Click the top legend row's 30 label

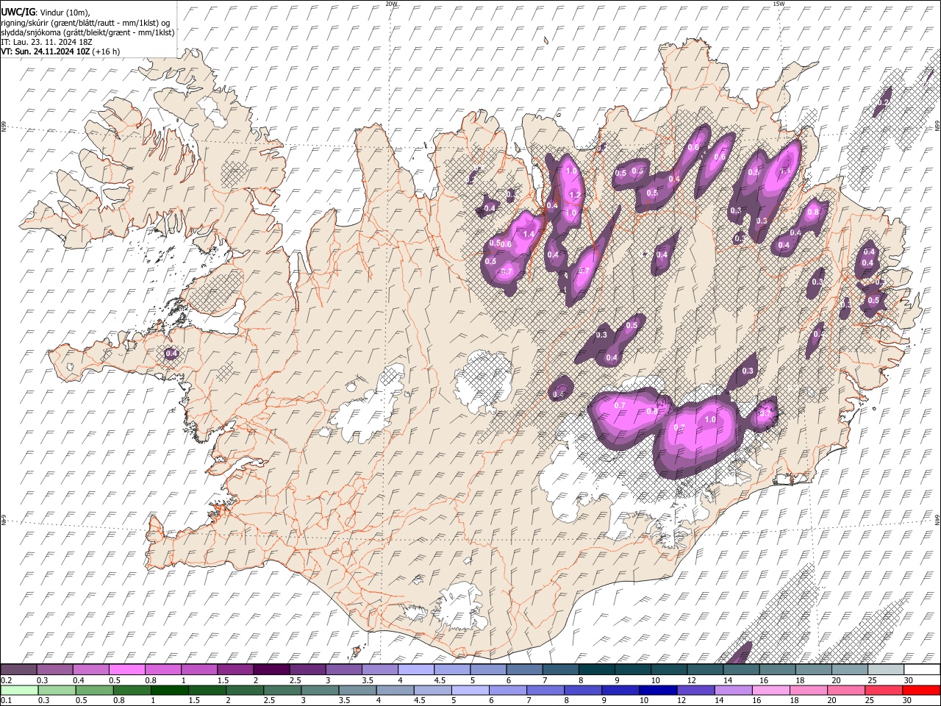(x=909, y=680)
